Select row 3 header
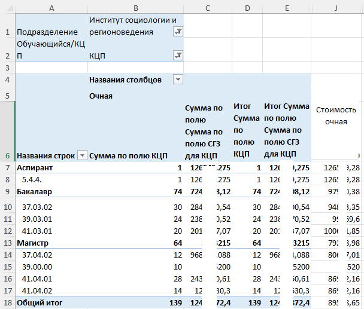The height and width of the screenshot is (309, 364). pos(7,68)
